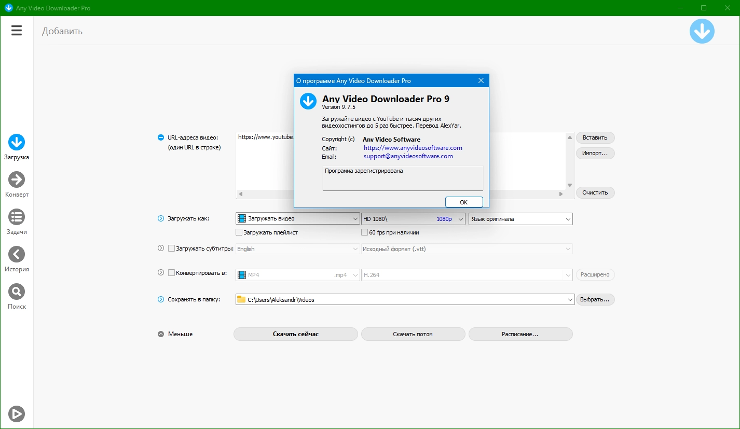Image resolution: width=740 pixels, height=429 pixels.
Task: Switch to the Конверт converter section
Action: tap(17, 185)
